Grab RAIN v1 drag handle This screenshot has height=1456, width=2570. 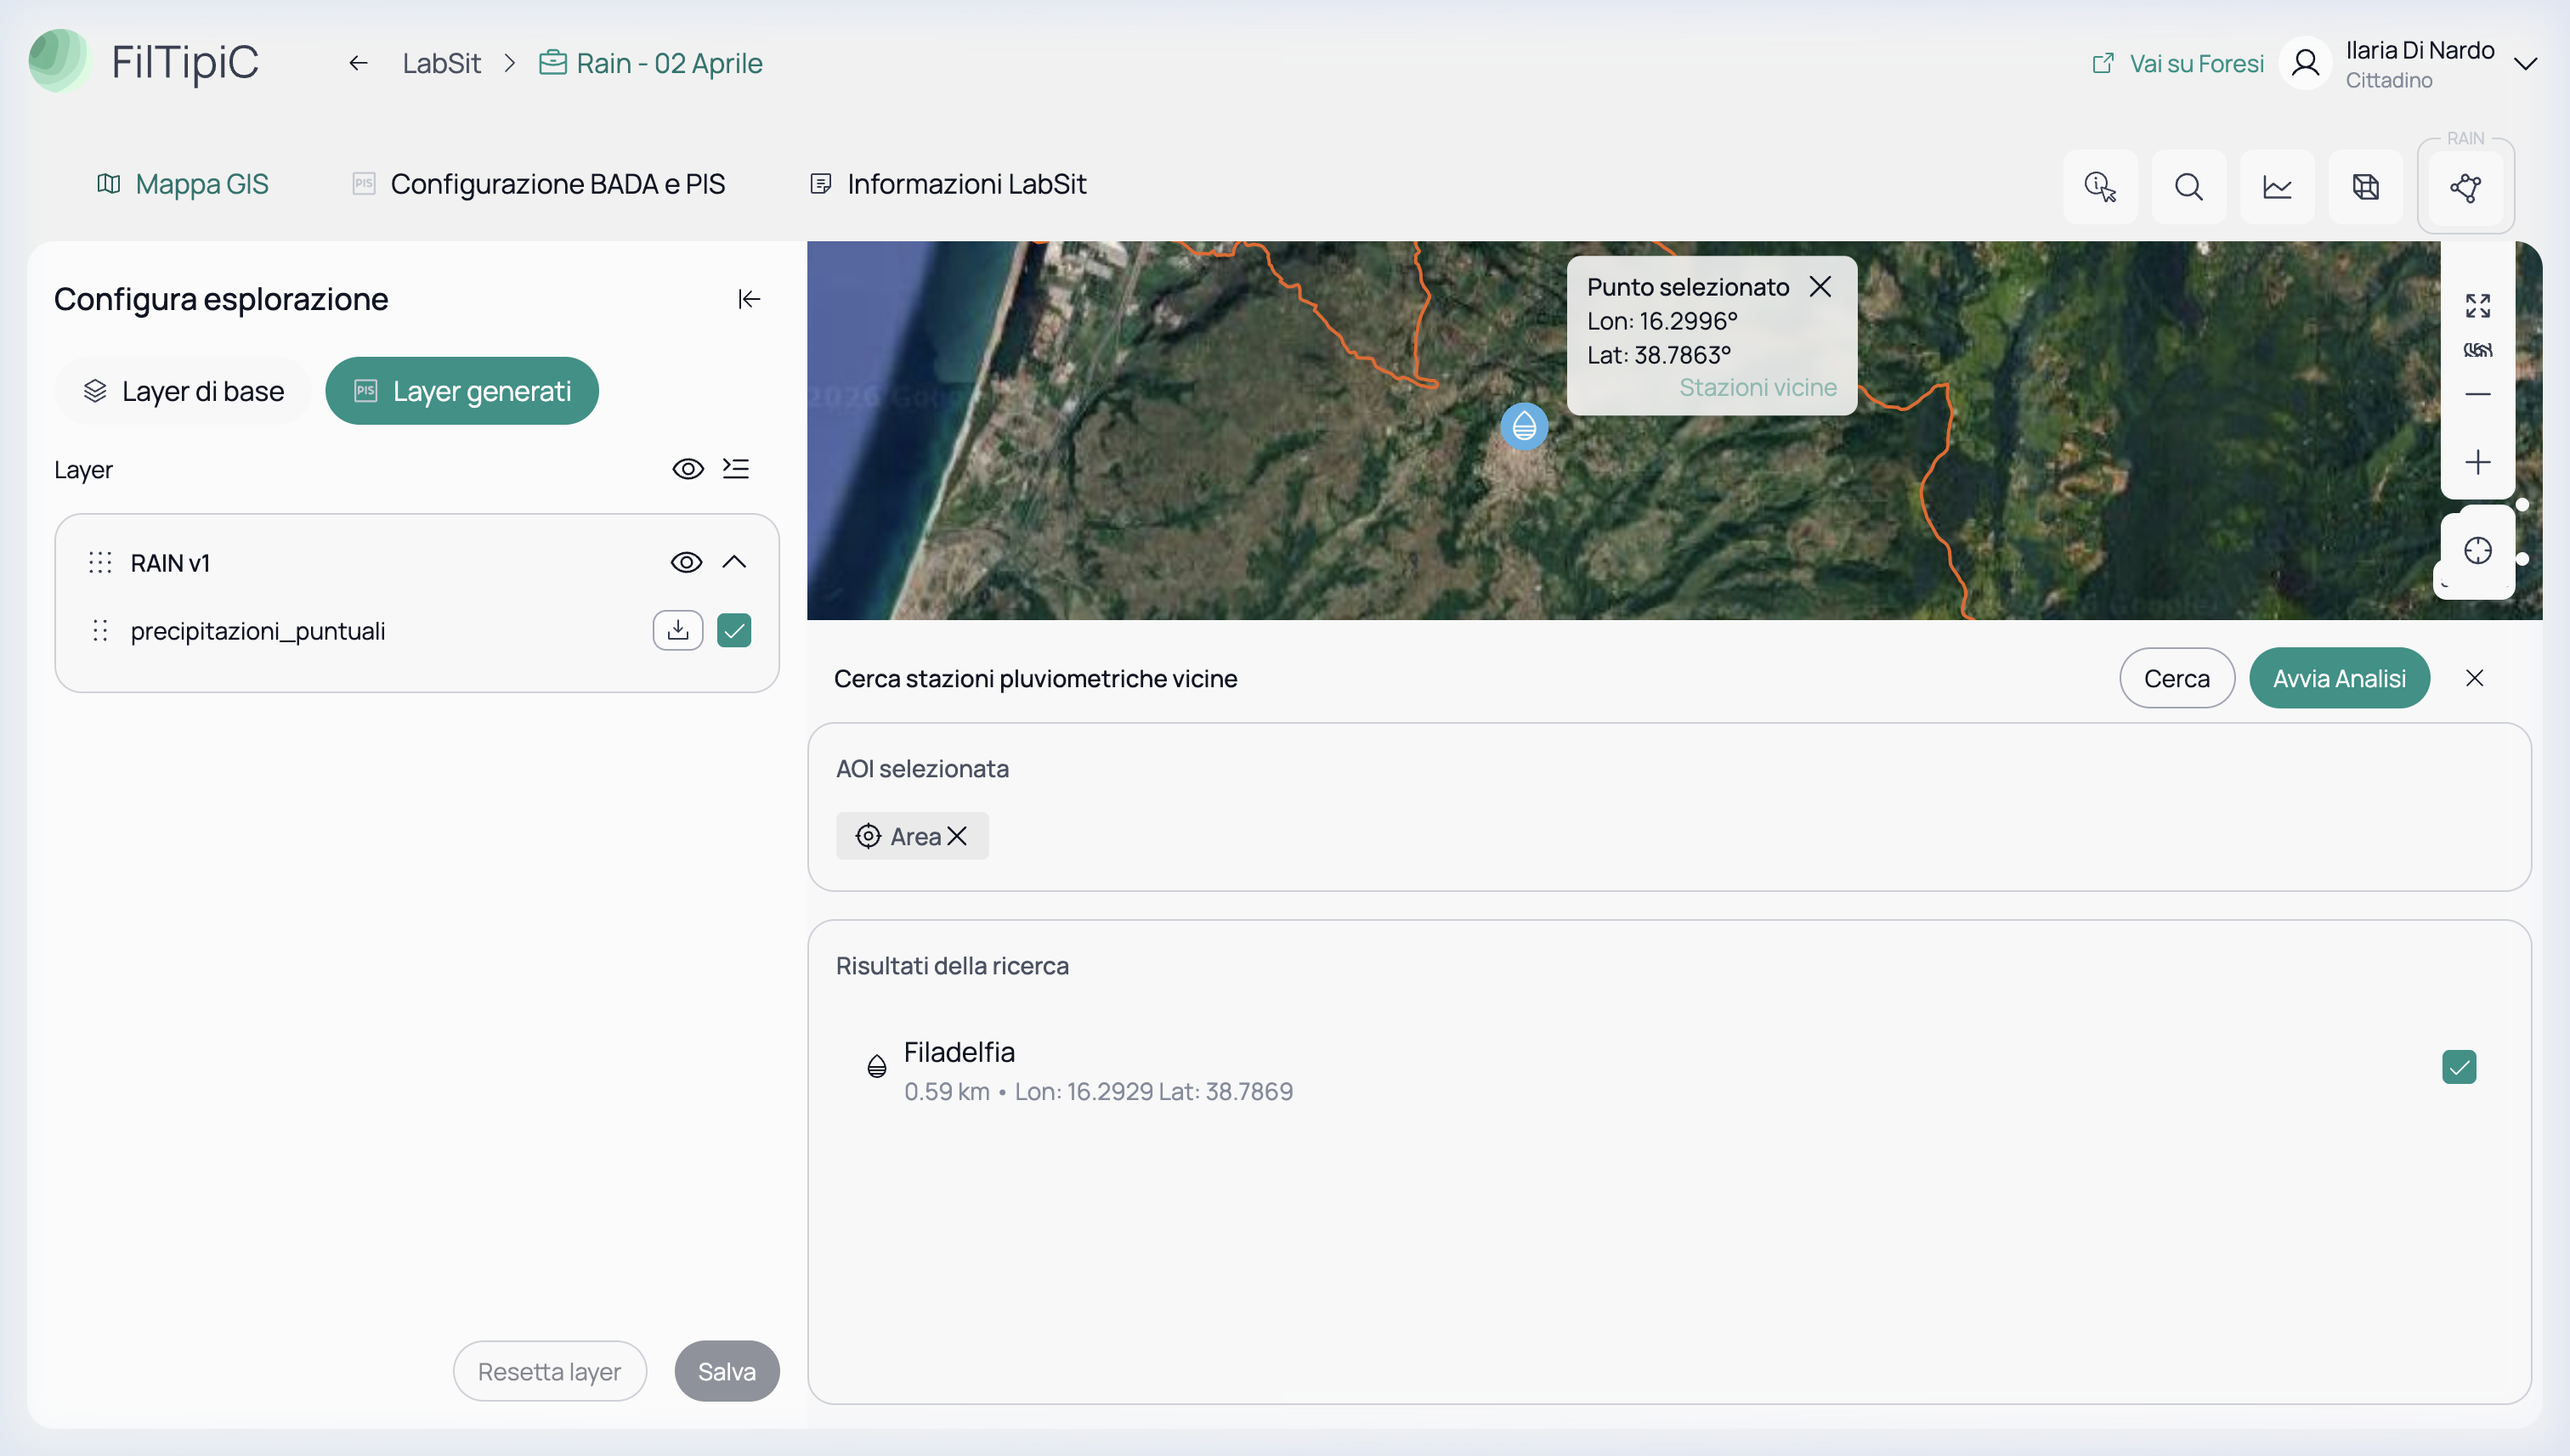(100, 563)
